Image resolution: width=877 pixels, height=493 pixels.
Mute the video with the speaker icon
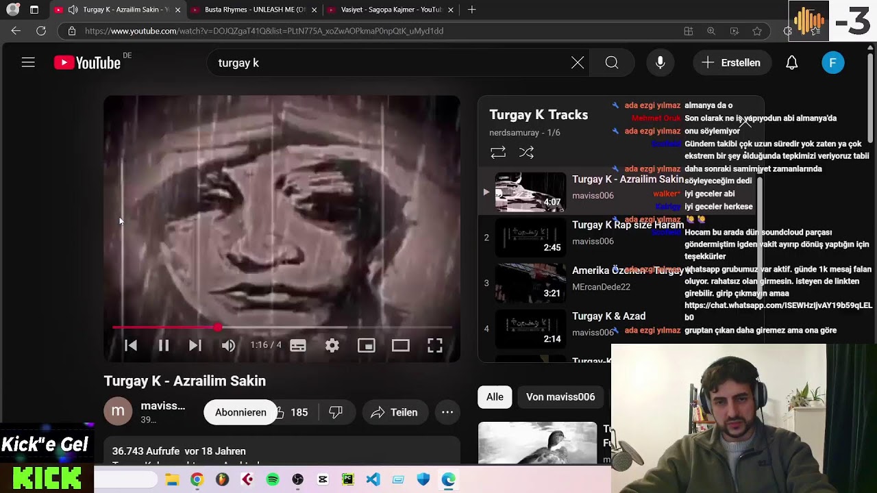pyautogui.click(x=228, y=345)
